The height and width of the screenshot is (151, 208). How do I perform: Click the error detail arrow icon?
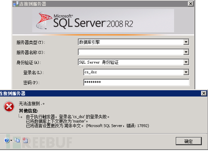(x=20, y=116)
